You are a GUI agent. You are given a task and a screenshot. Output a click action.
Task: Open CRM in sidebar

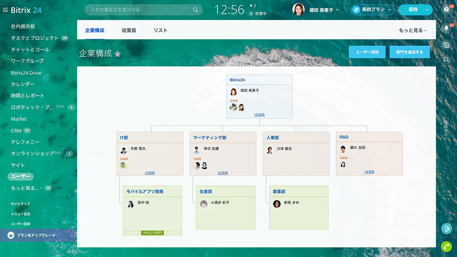pos(16,131)
